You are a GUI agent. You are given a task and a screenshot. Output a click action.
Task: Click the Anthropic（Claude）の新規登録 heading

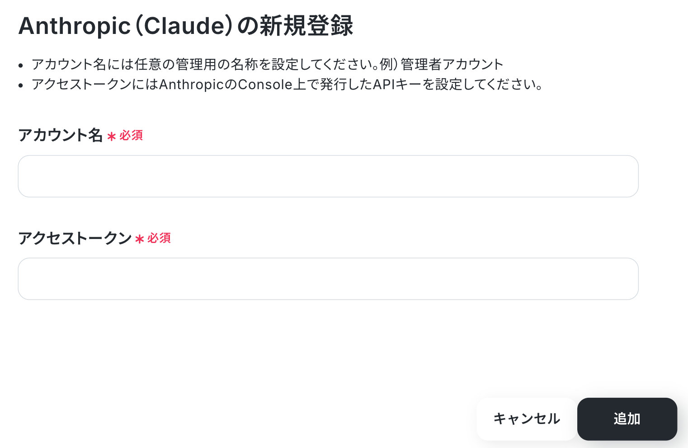[x=186, y=26]
